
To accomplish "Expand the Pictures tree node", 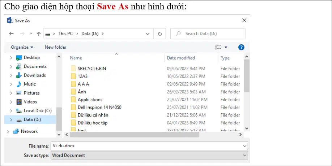I will [11, 93].
